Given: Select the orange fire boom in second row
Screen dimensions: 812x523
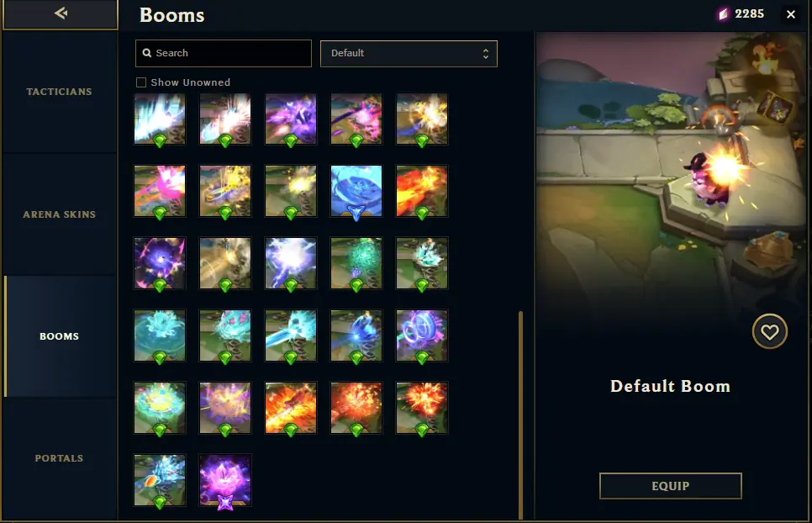Looking at the screenshot, I should (422, 191).
